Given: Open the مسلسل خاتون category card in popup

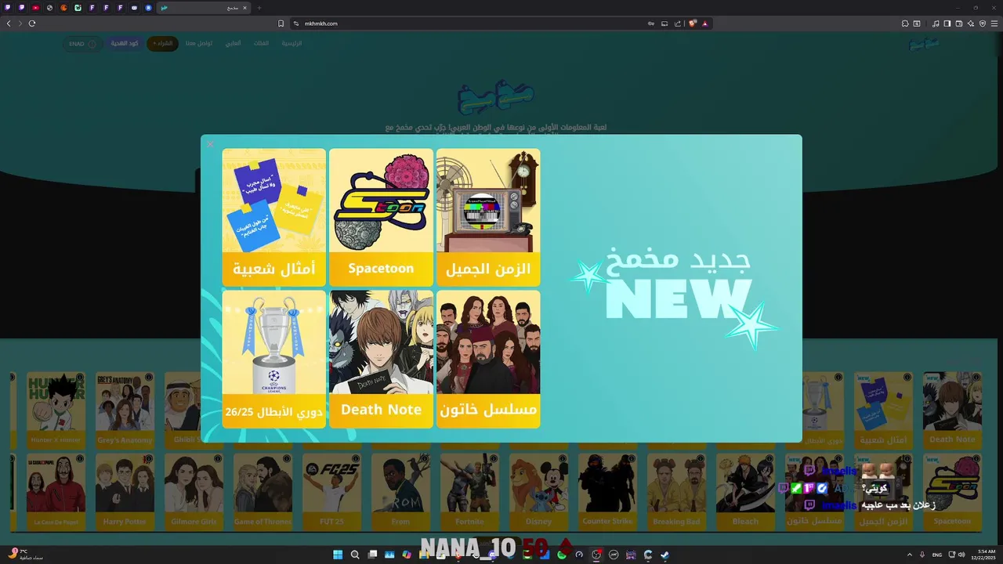Looking at the screenshot, I should coord(488,360).
